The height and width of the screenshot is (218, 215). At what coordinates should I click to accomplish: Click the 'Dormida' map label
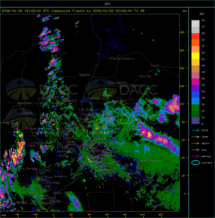[x=149, y=180]
